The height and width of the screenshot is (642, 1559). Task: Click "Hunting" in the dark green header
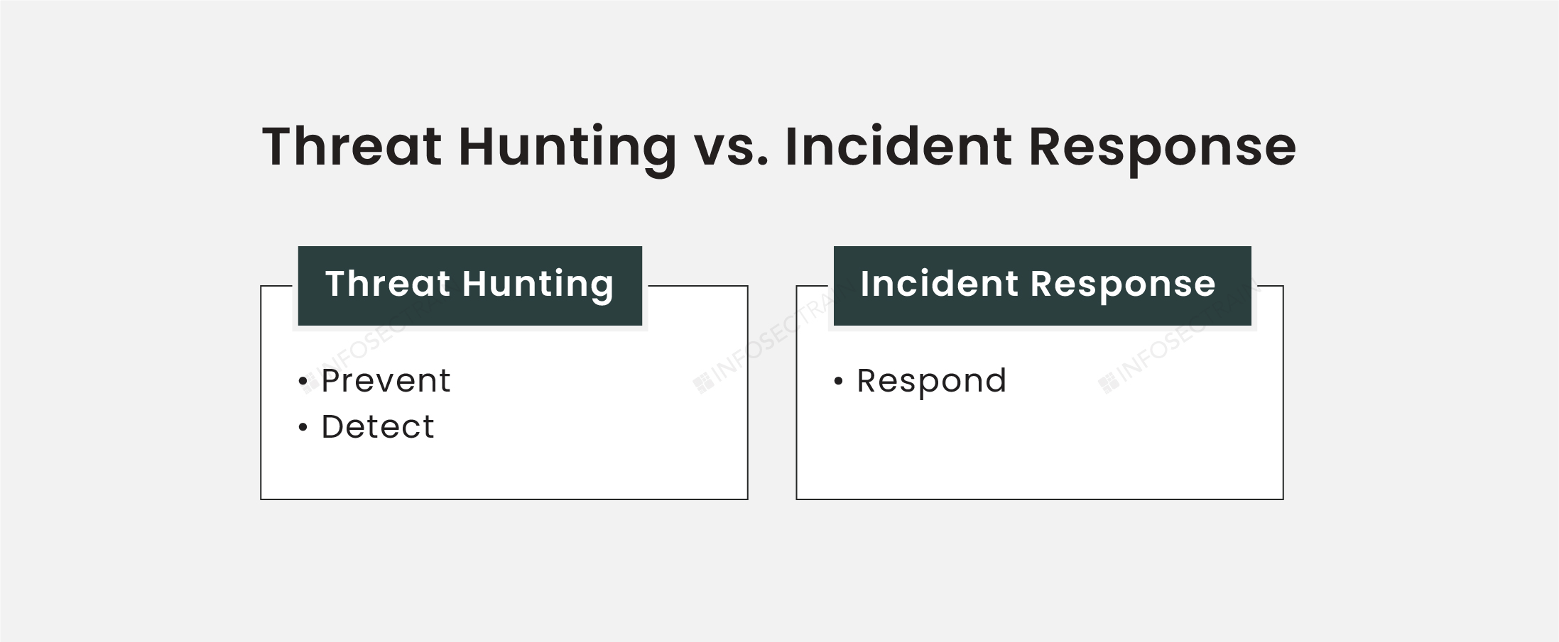click(538, 284)
